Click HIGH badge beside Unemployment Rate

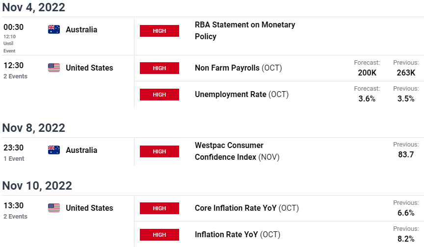coord(159,95)
